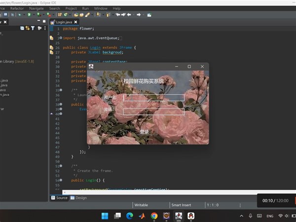The width and height of the screenshot is (296, 222).
Task: Open the Back navigation history dropdown
Action: pos(134,15)
